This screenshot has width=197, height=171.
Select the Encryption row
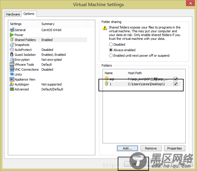48,60
